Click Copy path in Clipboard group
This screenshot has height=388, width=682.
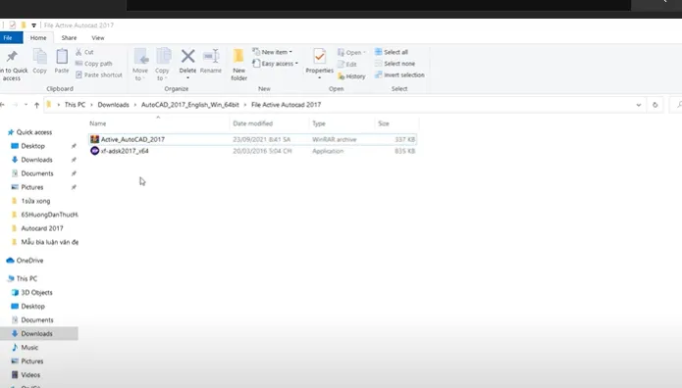tap(94, 64)
